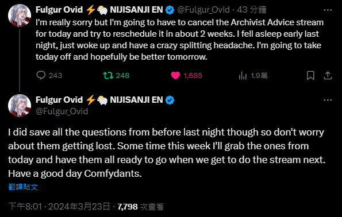Toggle the green retweet icon
The height and width of the screenshot is (217, 342).
pos(108,75)
